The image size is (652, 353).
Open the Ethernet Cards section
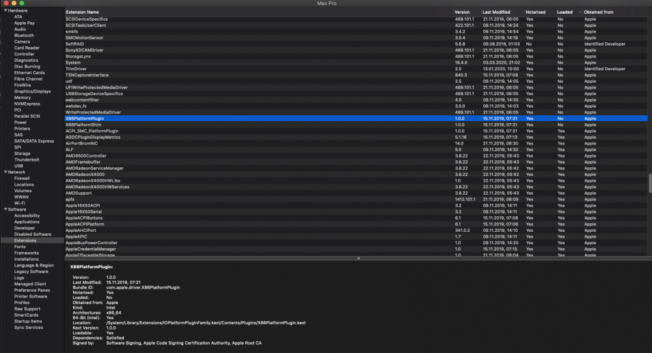29,73
